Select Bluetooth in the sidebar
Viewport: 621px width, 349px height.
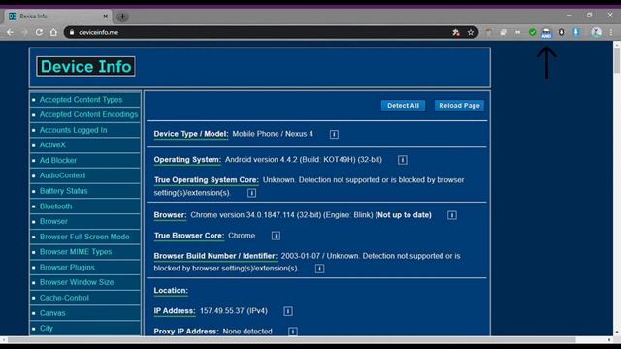(55, 206)
